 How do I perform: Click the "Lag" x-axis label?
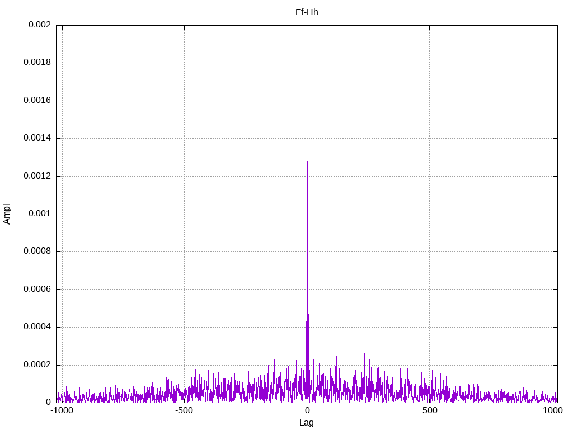pos(307,423)
